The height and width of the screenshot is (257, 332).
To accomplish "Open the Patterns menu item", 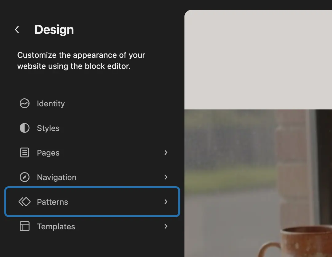I will coord(92,202).
